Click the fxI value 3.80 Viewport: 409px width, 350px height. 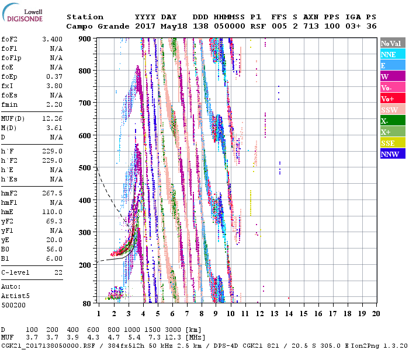(x=54, y=86)
